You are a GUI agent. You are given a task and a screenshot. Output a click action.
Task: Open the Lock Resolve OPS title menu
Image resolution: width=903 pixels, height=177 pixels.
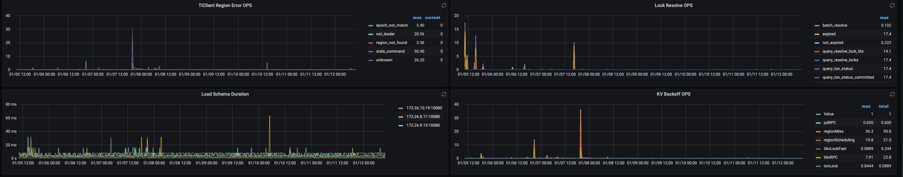(x=673, y=6)
